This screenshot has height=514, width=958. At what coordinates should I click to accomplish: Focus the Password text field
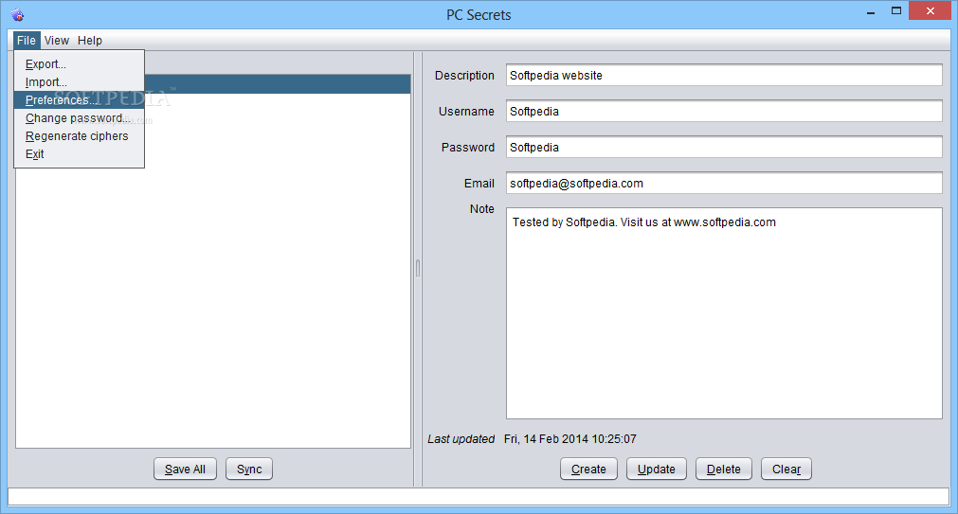pos(724,147)
